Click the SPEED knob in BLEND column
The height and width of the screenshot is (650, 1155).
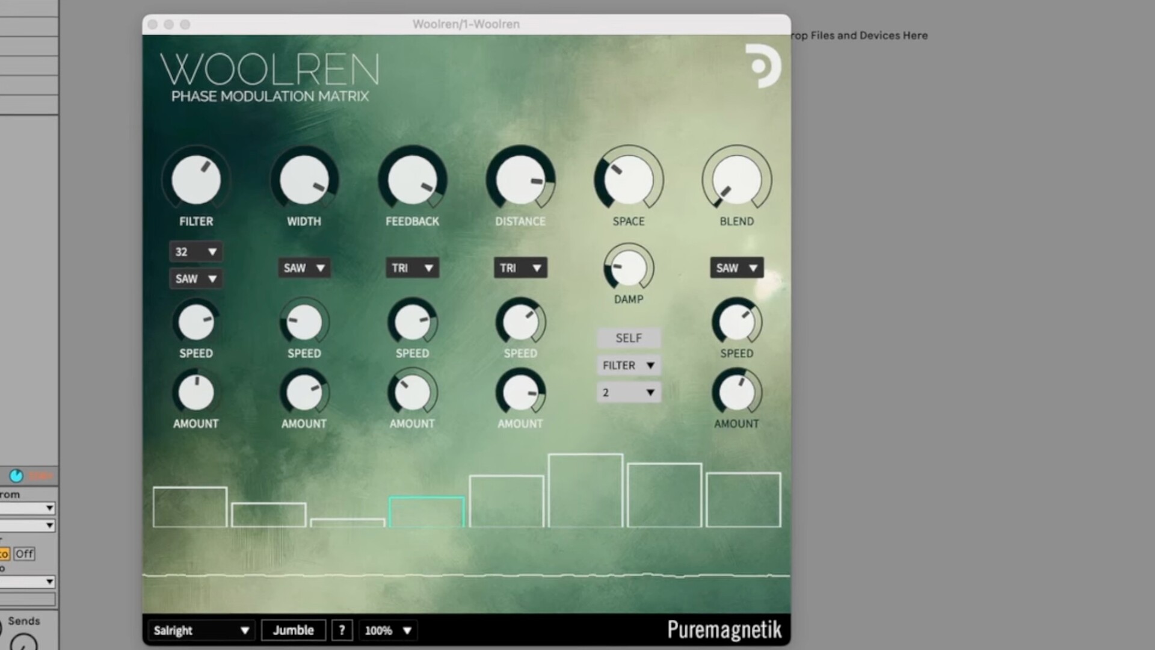pyautogui.click(x=737, y=322)
